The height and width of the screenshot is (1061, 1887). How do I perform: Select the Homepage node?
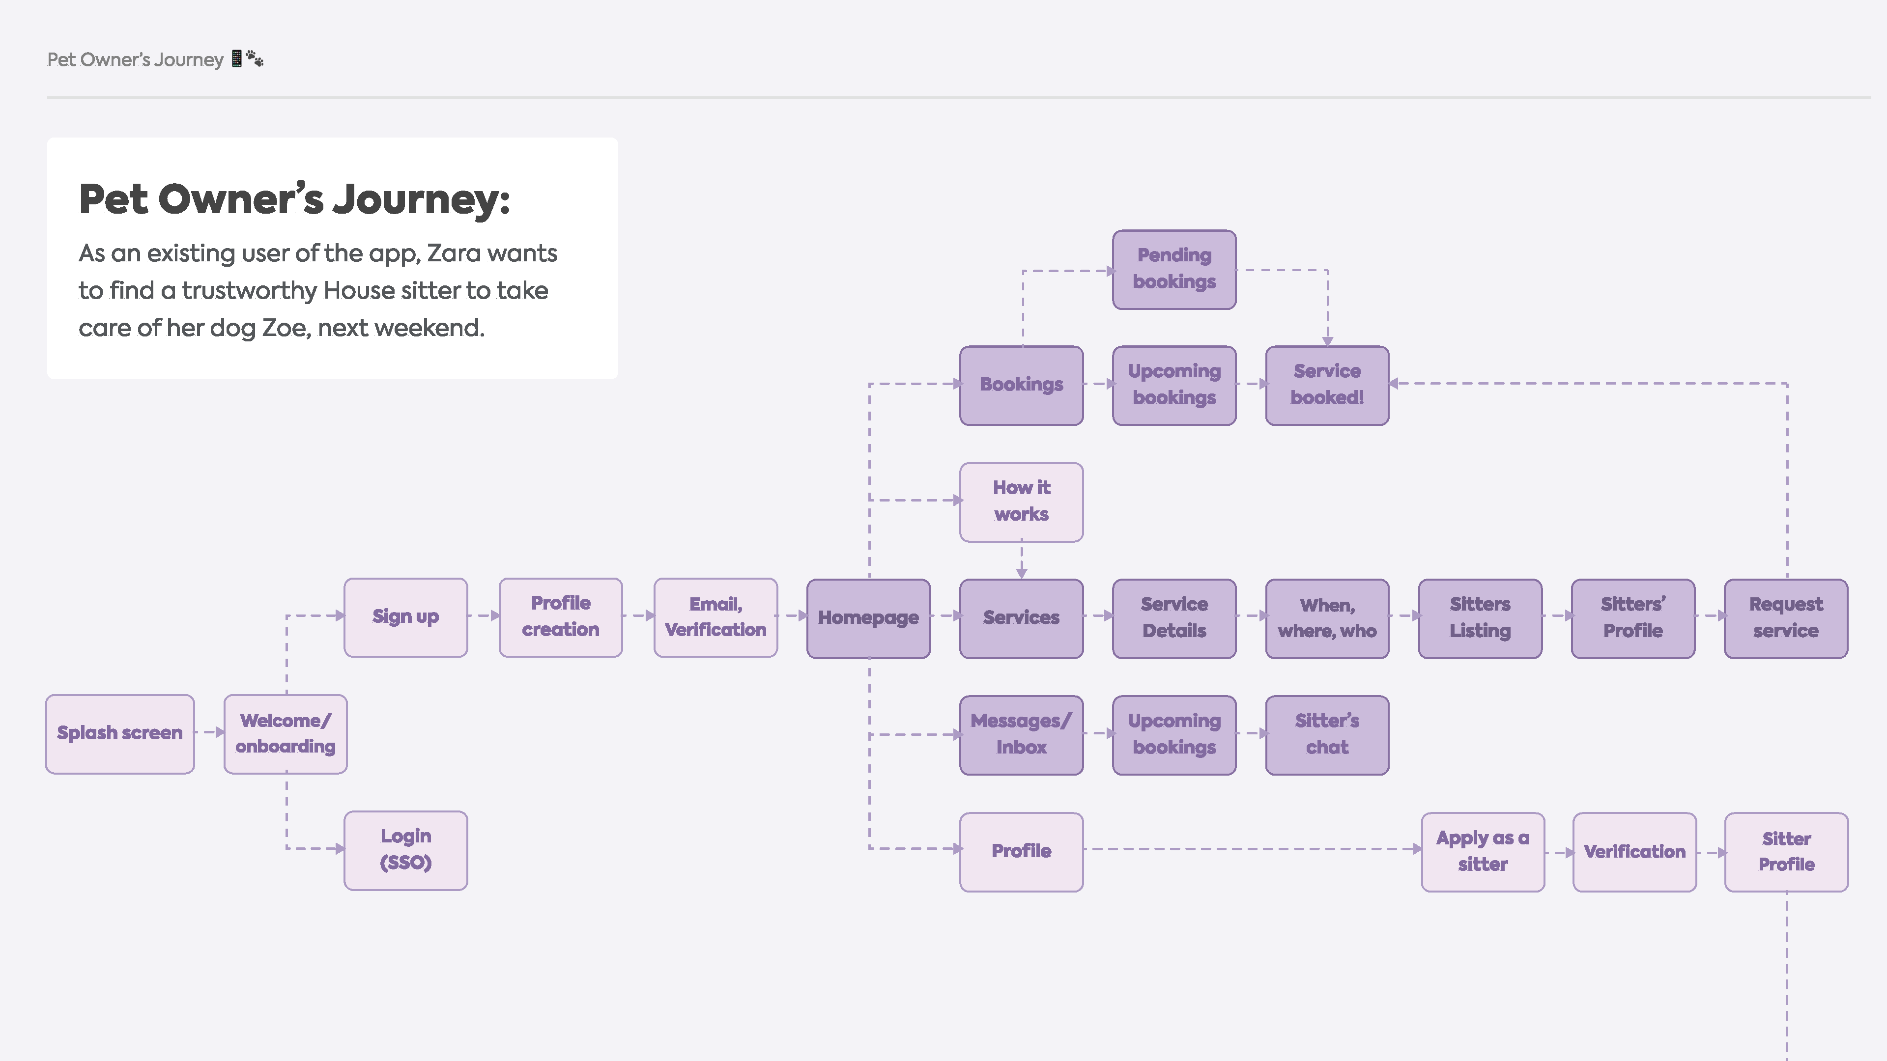[868, 618]
